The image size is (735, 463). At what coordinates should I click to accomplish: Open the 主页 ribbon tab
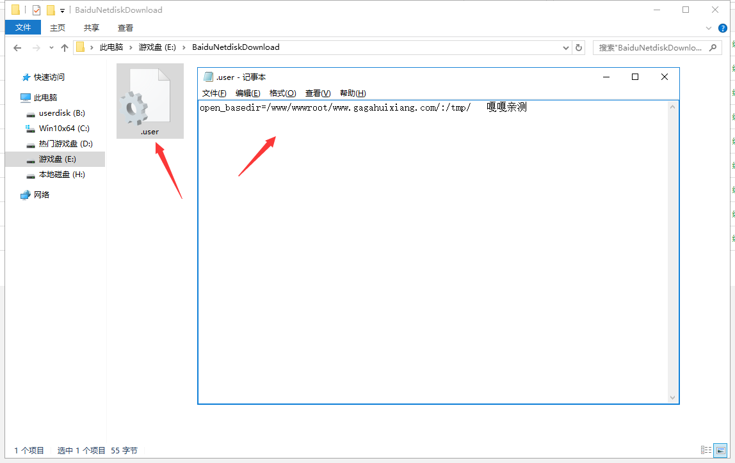[58, 27]
